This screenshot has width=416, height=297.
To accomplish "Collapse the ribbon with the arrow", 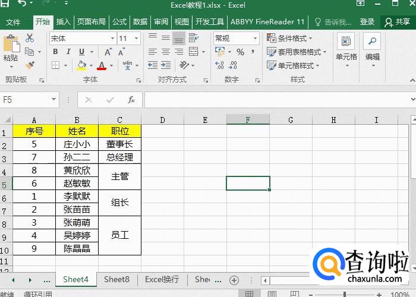I will [412, 80].
